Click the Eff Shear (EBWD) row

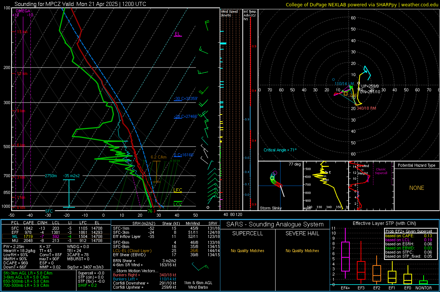166,255
